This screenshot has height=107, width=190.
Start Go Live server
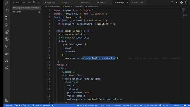164,106
